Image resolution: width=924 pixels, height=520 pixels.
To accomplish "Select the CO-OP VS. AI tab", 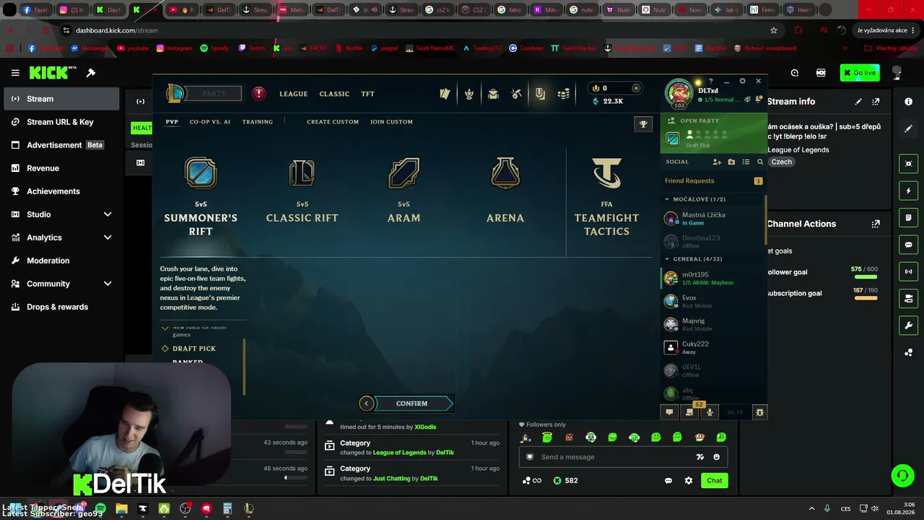I will (x=210, y=122).
